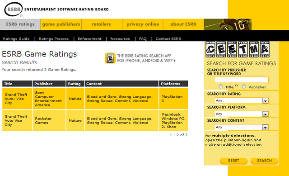Open the Enforcement menu item
The image size is (289, 176).
tap(89, 39)
